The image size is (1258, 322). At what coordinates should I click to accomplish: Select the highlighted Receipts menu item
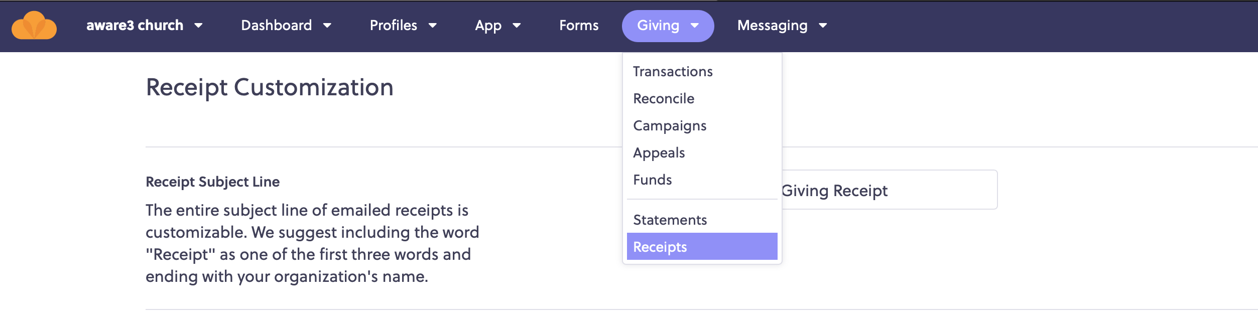pyautogui.click(x=702, y=247)
